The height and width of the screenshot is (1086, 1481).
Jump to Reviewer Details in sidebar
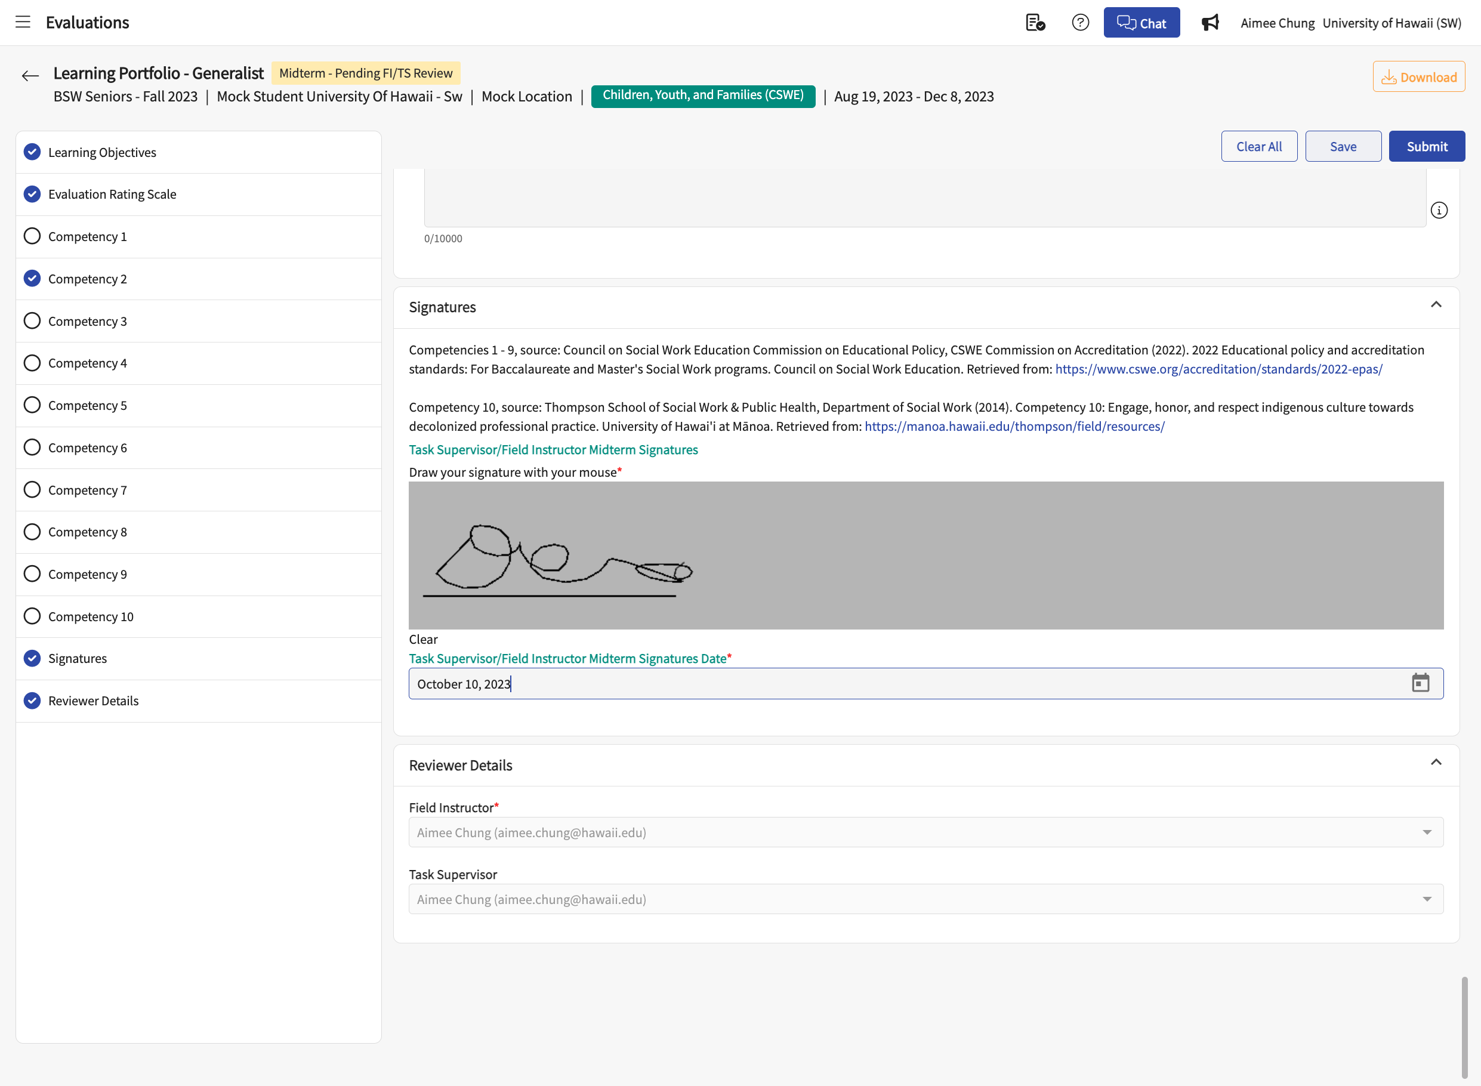(199, 701)
